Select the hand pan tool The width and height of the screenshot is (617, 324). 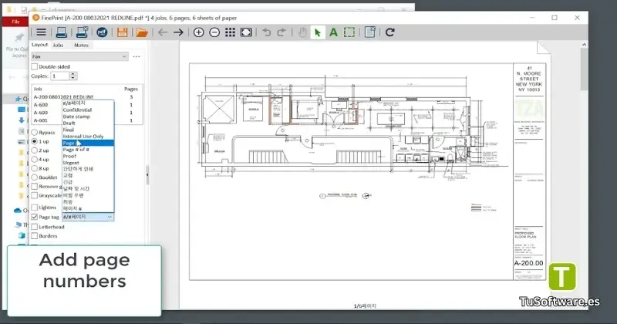(302, 32)
